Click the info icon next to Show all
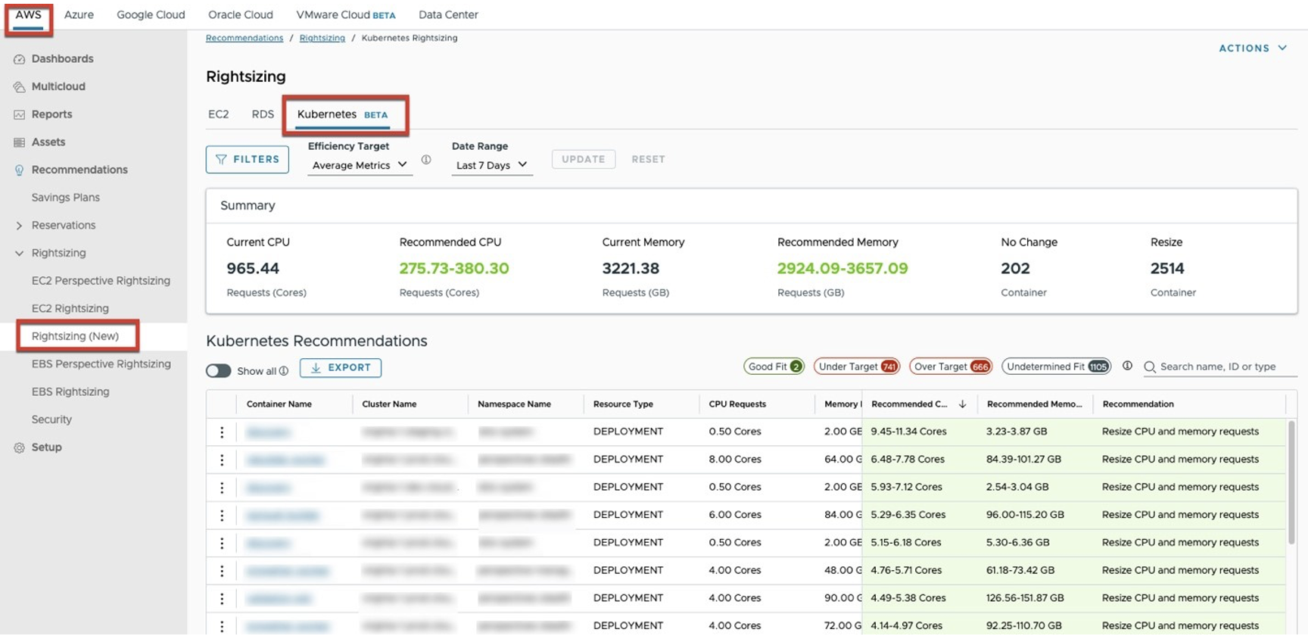 (x=284, y=371)
